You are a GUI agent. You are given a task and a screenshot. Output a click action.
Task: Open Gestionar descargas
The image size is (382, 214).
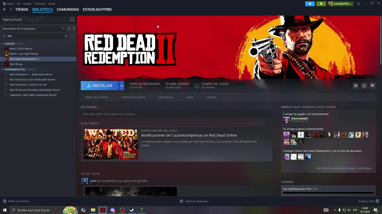(194, 201)
